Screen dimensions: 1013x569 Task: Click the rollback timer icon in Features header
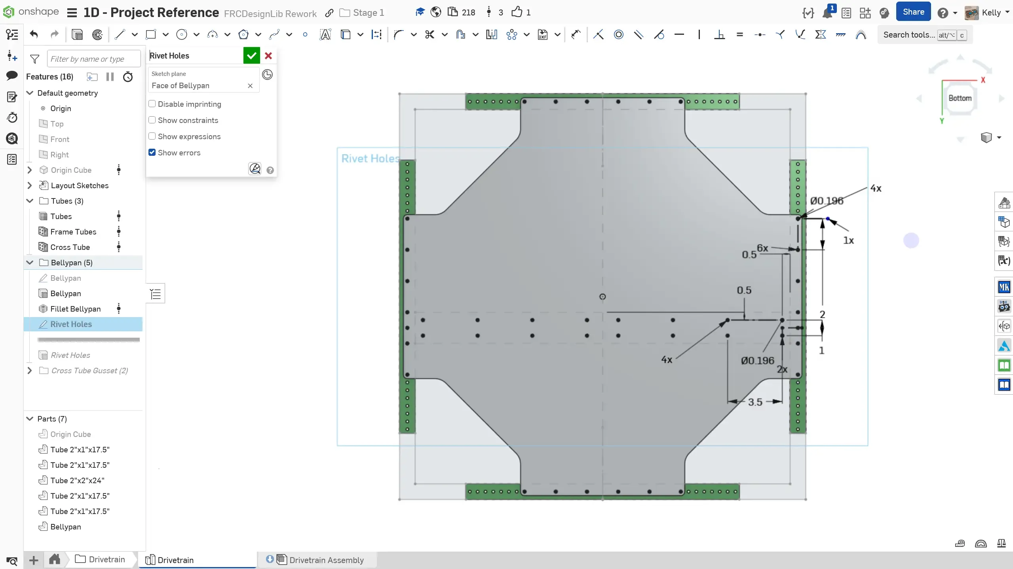pyautogui.click(x=127, y=77)
